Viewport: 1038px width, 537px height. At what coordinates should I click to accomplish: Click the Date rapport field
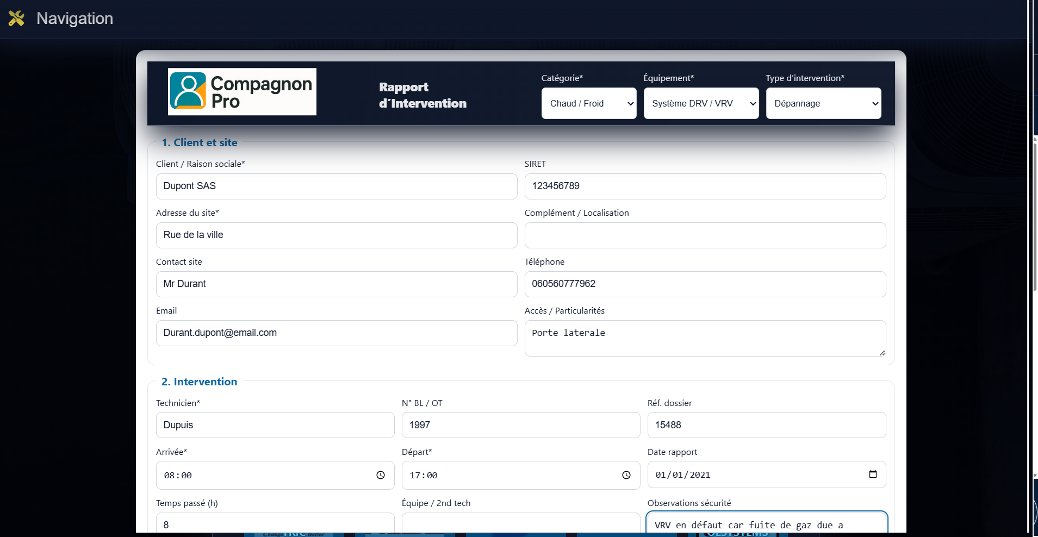click(767, 474)
